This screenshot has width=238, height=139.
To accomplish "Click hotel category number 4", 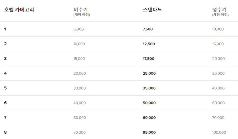I will click(5, 73).
